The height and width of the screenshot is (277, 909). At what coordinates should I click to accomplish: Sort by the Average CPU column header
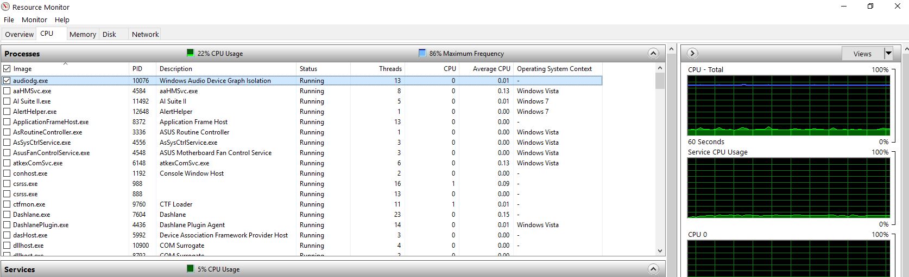pyautogui.click(x=486, y=69)
